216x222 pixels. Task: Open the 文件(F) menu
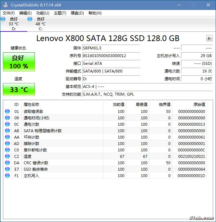coord(9,13)
